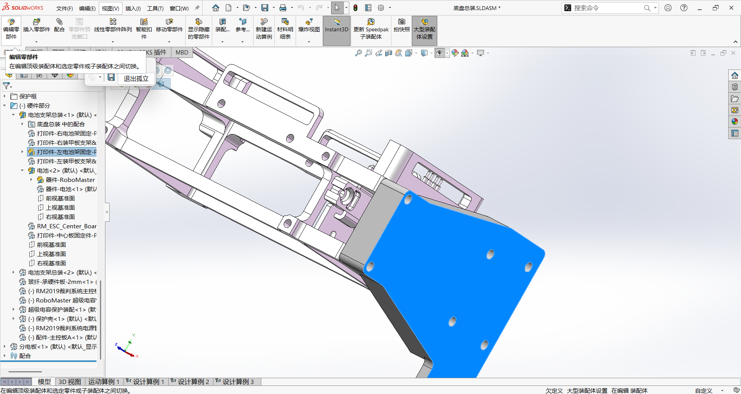Collapse 电池支架总装<1> node

pyautogui.click(x=14, y=115)
